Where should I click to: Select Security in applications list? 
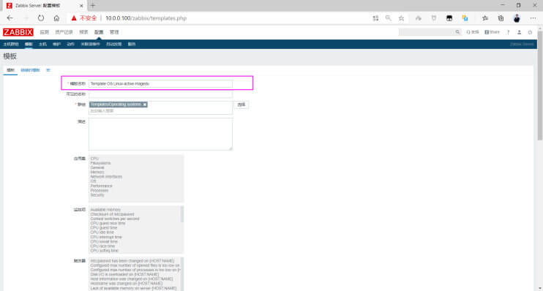click(97, 195)
